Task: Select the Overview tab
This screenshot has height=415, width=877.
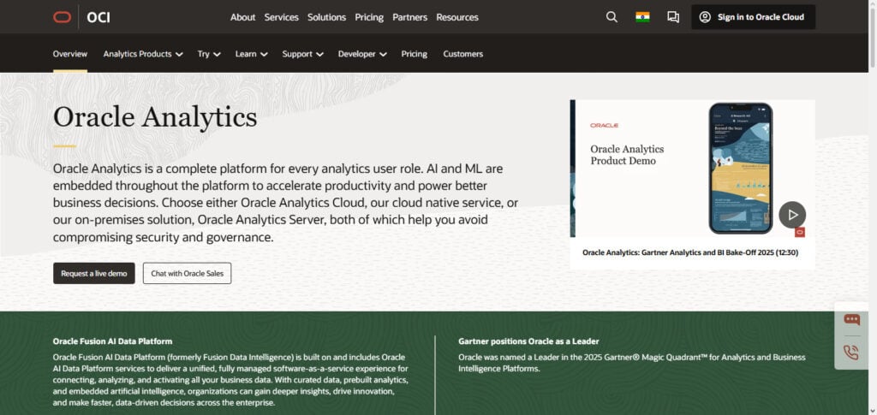Action: click(x=70, y=54)
